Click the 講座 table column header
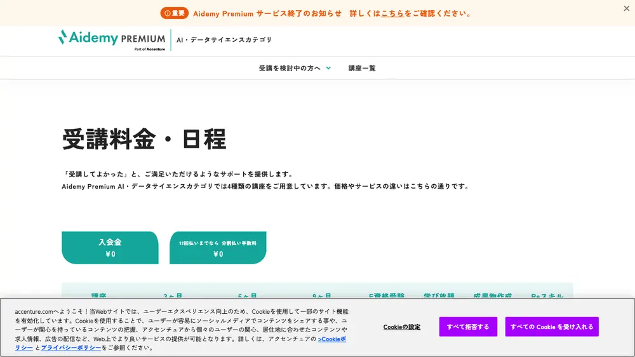This screenshot has height=357, width=635. [99, 296]
